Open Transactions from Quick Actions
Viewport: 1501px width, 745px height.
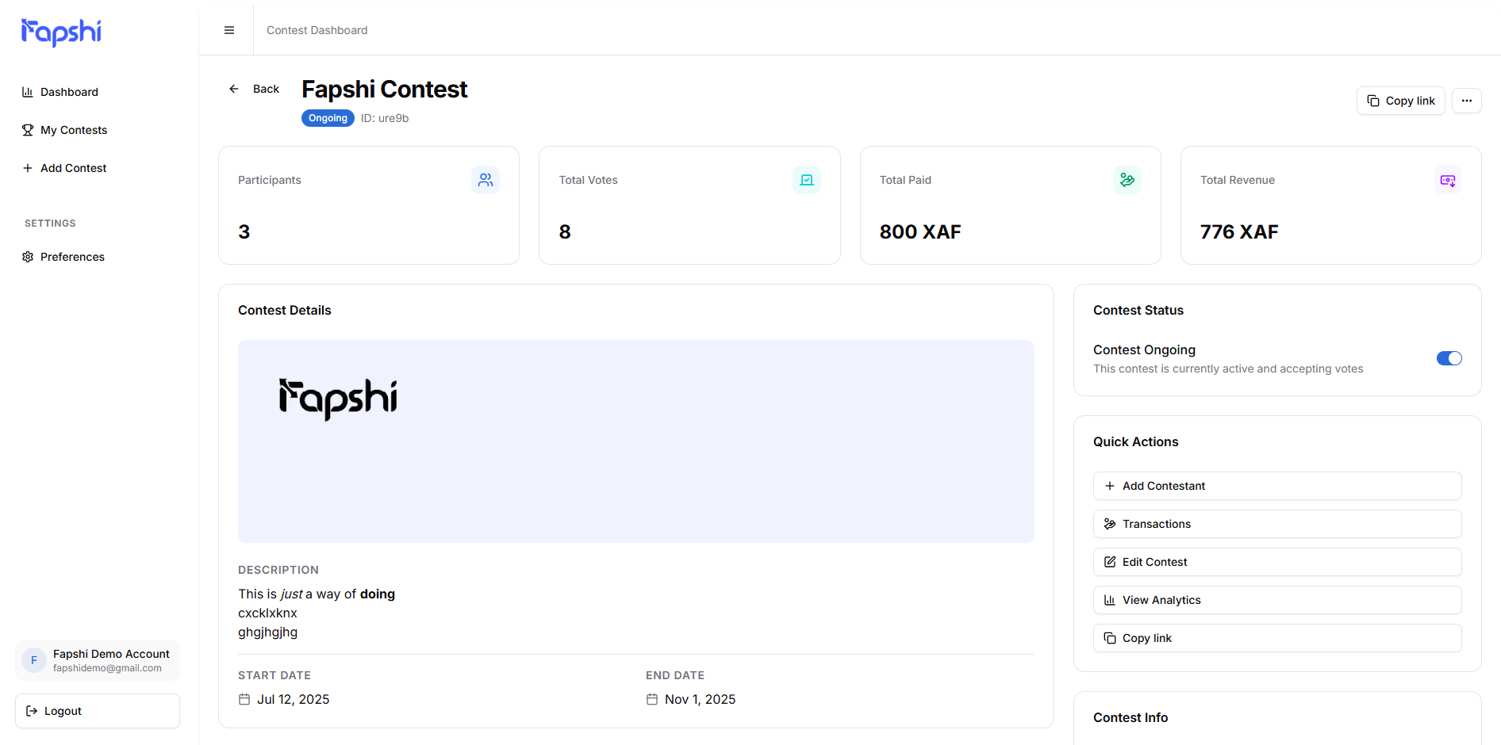pyautogui.click(x=1276, y=524)
